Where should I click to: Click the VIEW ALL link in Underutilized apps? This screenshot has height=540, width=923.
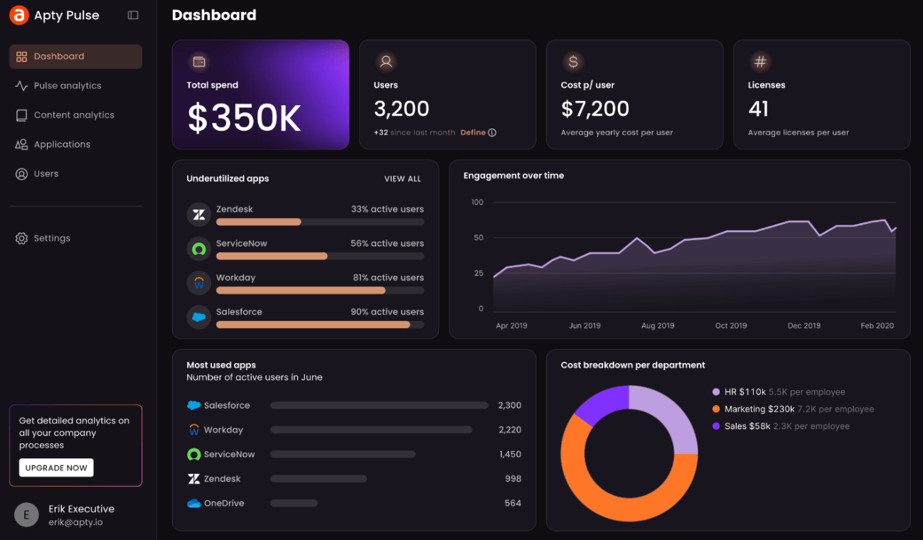pyautogui.click(x=402, y=178)
